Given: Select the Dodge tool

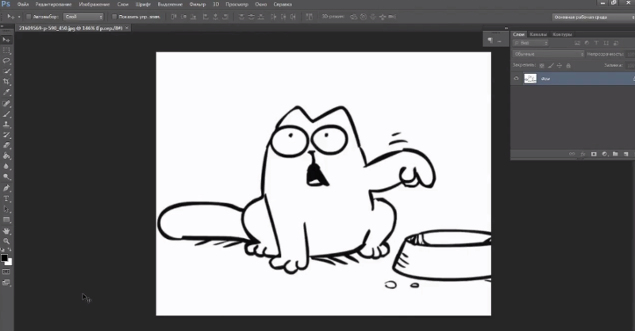Looking at the screenshot, I should pos(6,177).
